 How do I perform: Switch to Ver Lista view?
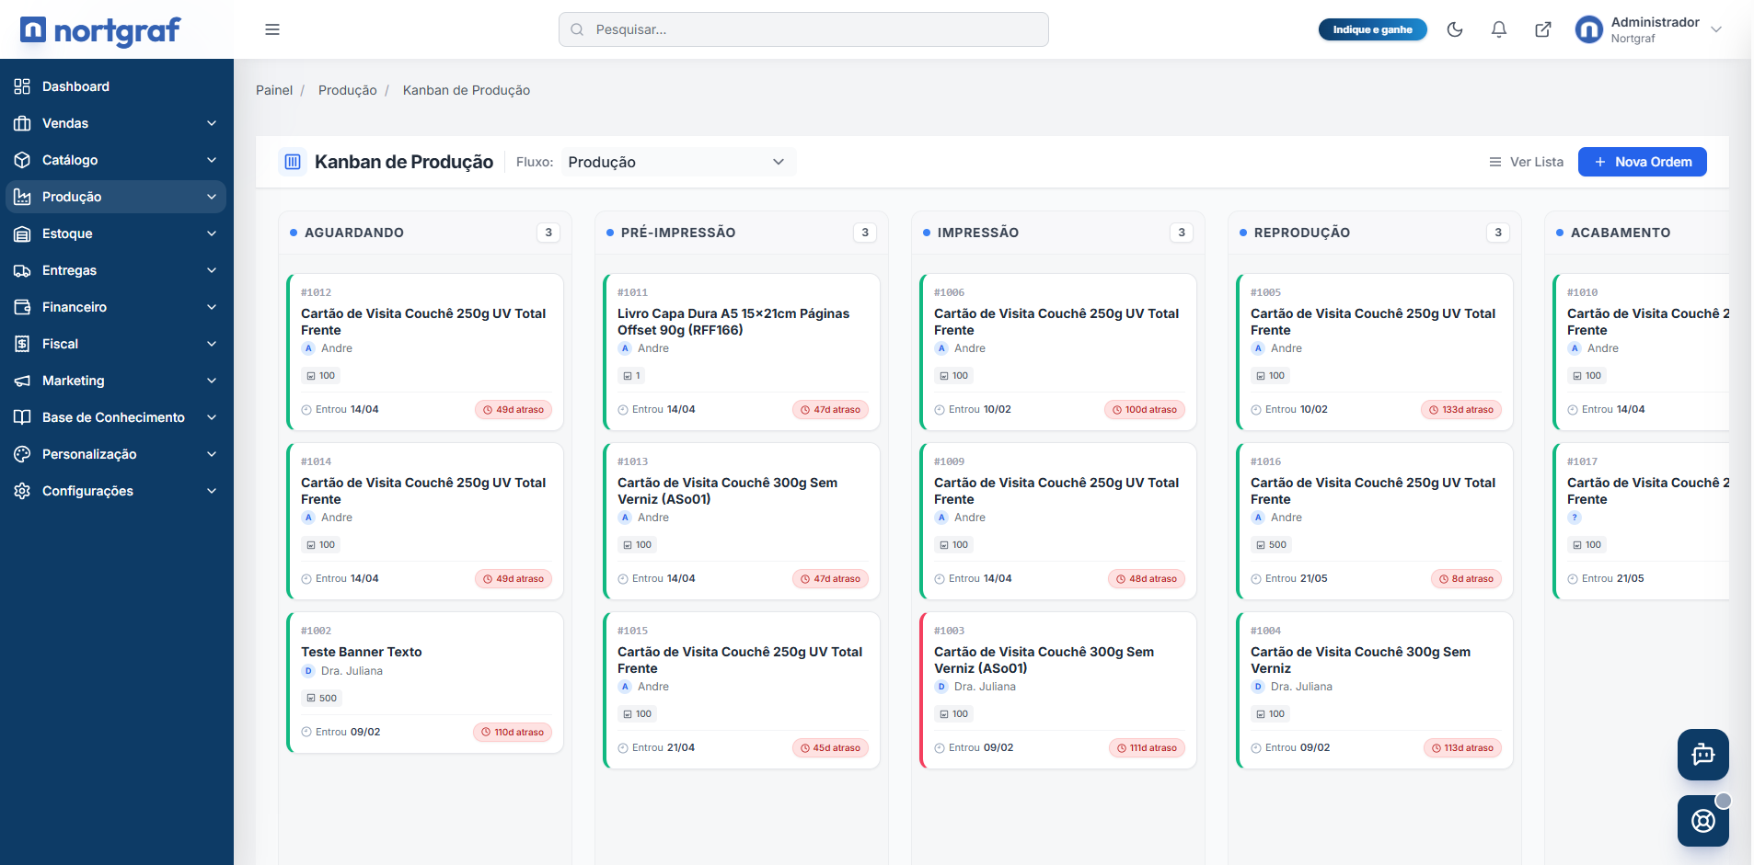click(x=1526, y=162)
